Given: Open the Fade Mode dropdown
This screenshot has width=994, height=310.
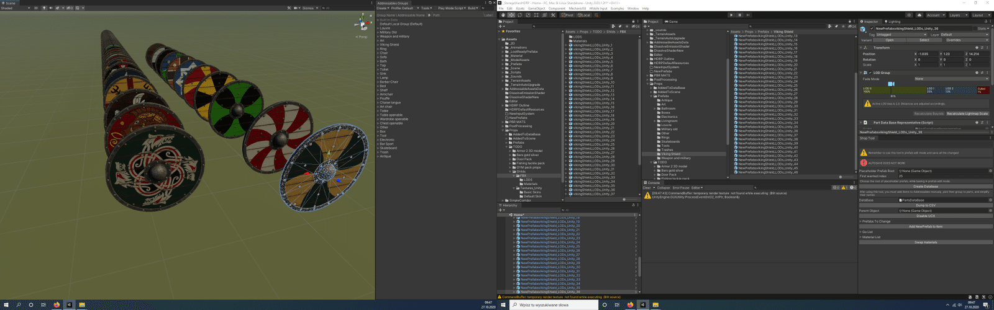Looking at the screenshot, I should click(951, 79).
